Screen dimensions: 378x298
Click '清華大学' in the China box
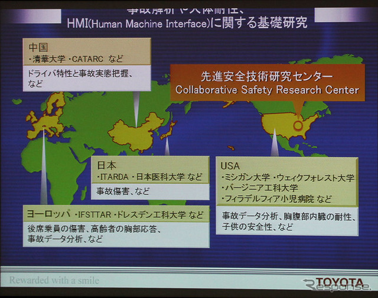click(49, 59)
